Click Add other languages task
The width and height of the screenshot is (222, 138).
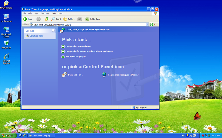76,57
